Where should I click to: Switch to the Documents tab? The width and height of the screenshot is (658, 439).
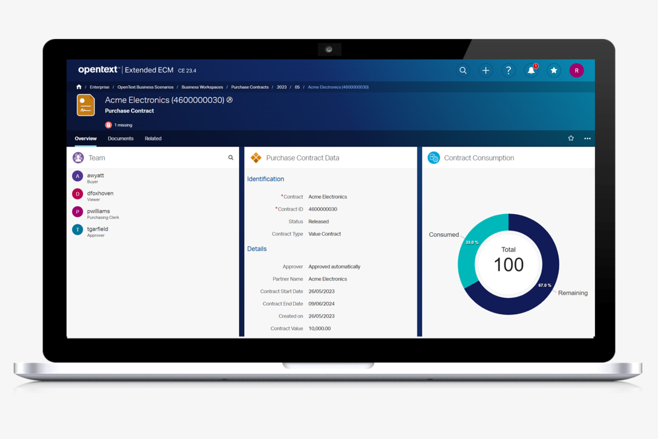120,138
